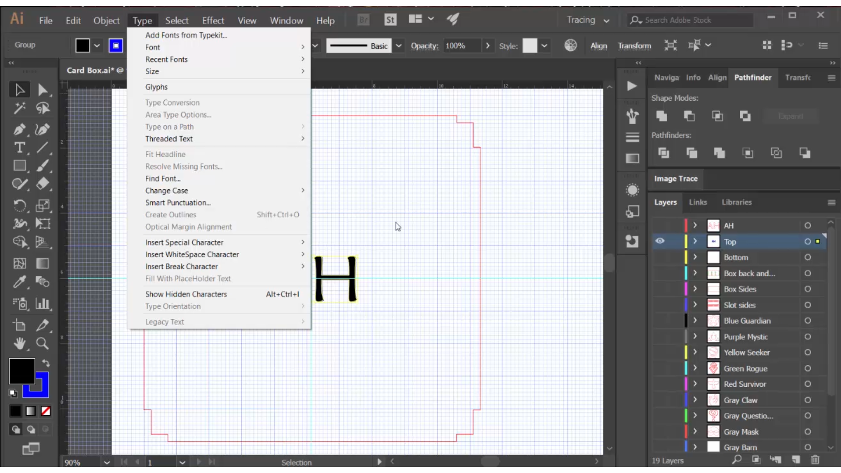Switch to the Links panel tab

click(x=698, y=201)
